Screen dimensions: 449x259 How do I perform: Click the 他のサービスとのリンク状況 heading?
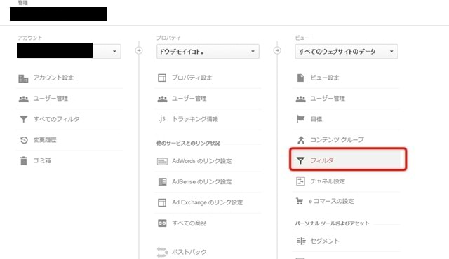(188, 143)
